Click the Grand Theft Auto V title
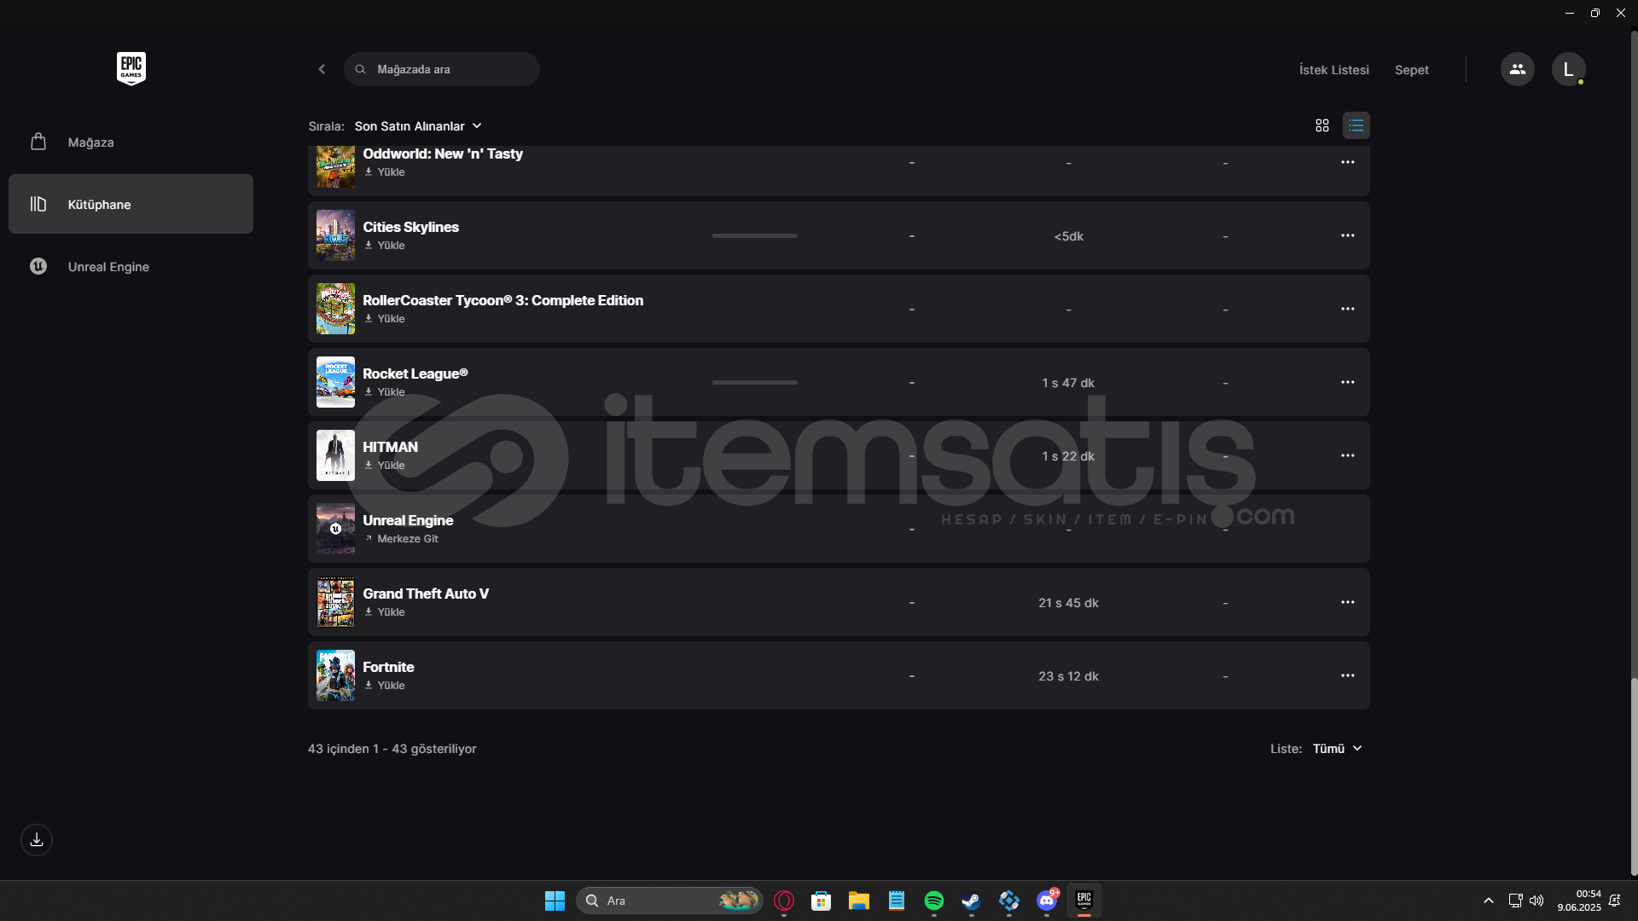The image size is (1638, 921). coord(426,594)
